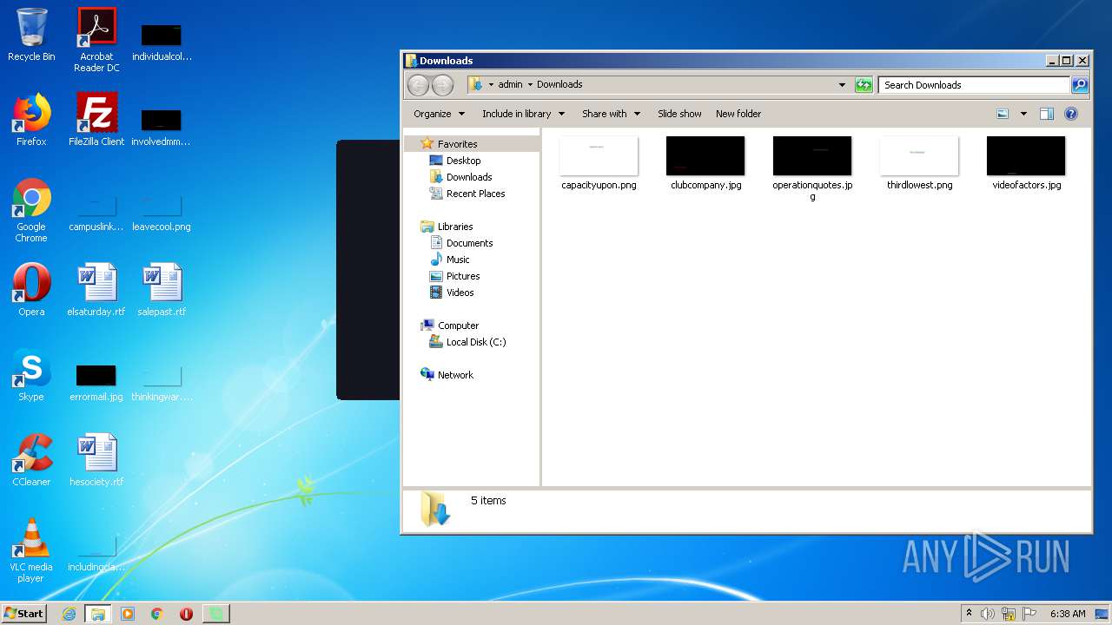
Task: Expand admin breadcrumb arrow in address bar
Action: tap(530, 84)
